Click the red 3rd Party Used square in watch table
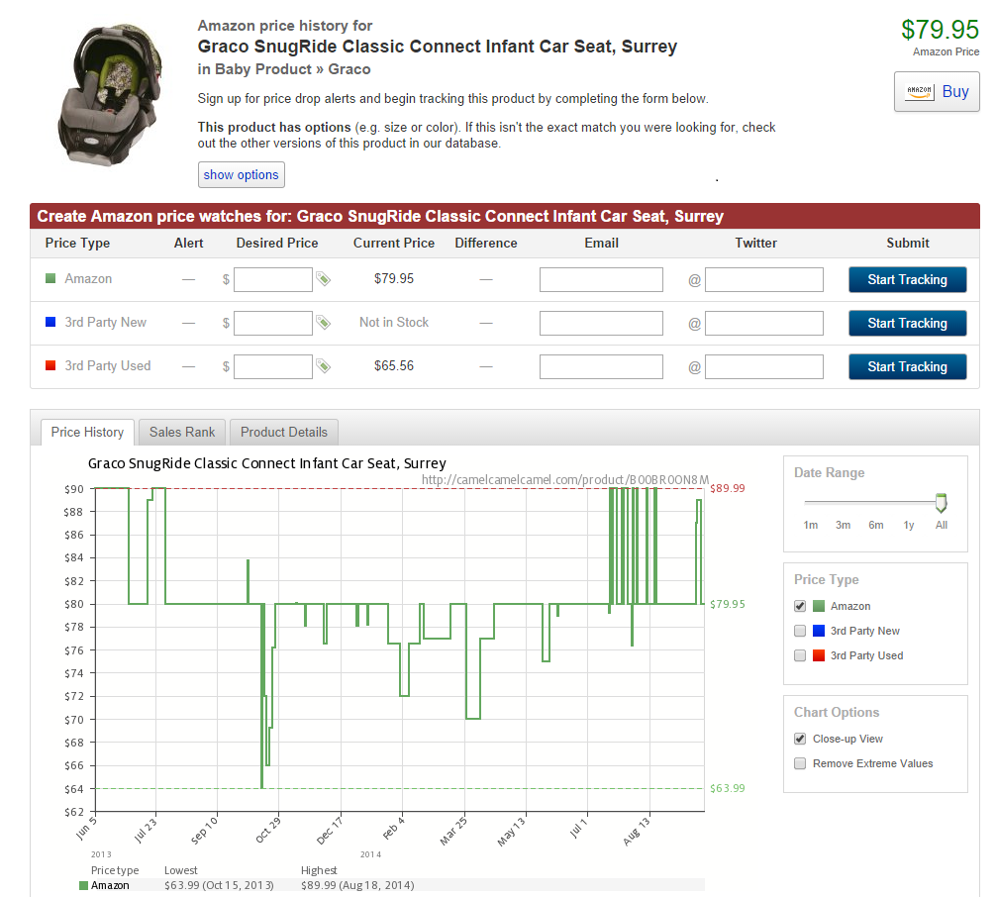This screenshot has width=996, height=897. pos(50,365)
